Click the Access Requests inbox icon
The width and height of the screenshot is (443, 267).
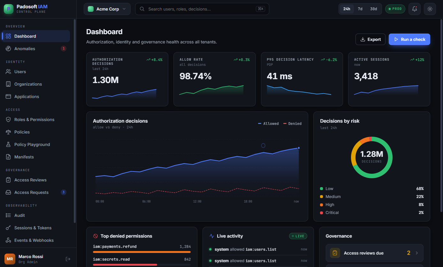8,192
